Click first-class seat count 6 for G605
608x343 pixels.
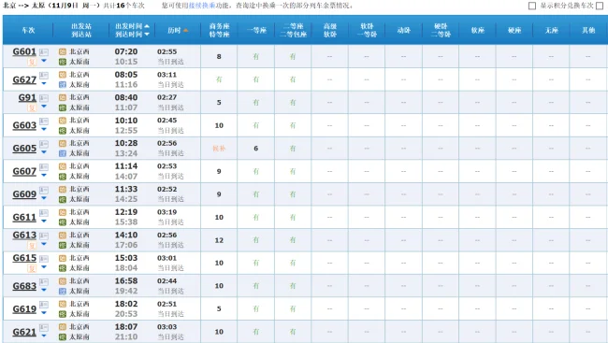click(256, 149)
